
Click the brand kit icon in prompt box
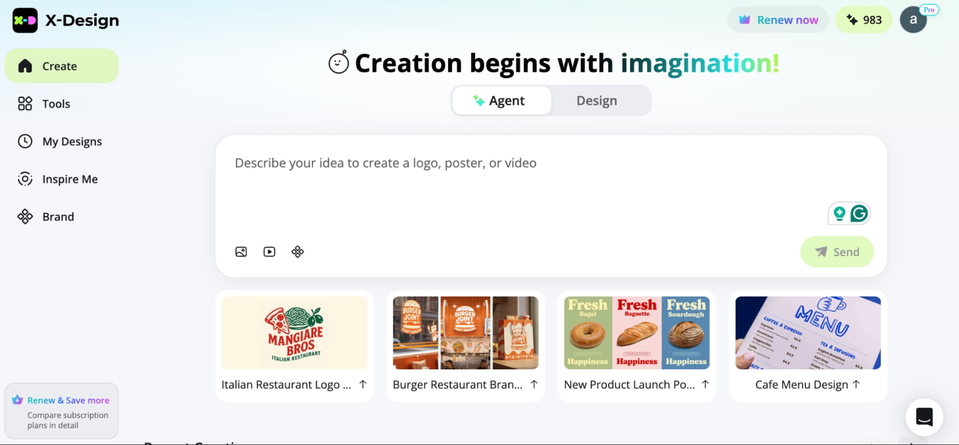pos(297,252)
